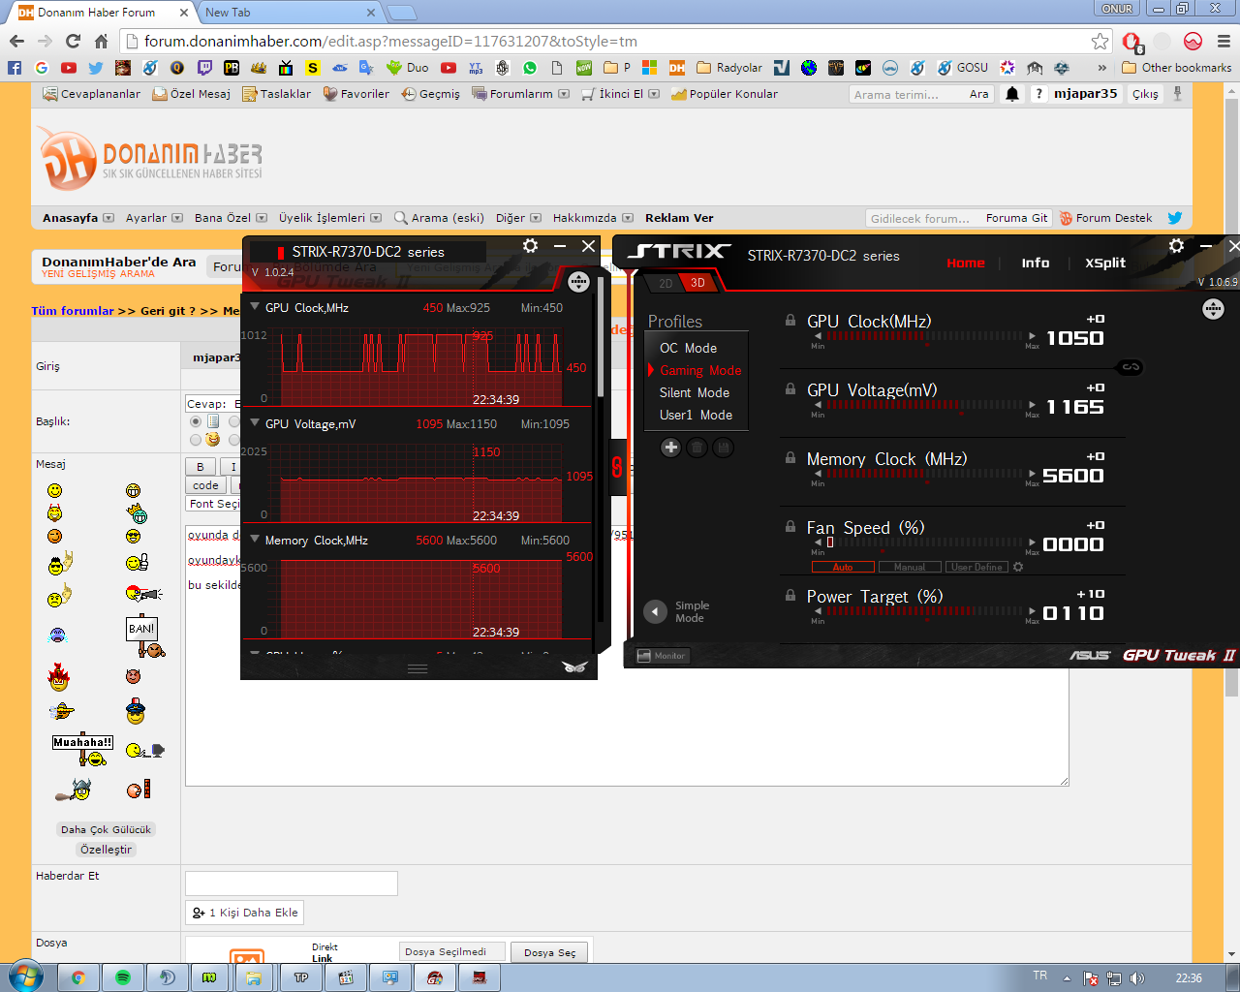This screenshot has height=992, width=1240.
Task: Switch to 2D mode tab
Action: click(x=666, y=283)
